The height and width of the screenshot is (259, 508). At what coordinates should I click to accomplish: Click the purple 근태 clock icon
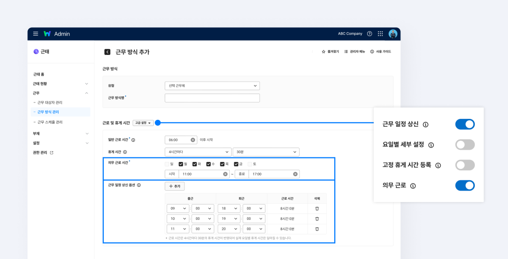[x=36, y=52]
